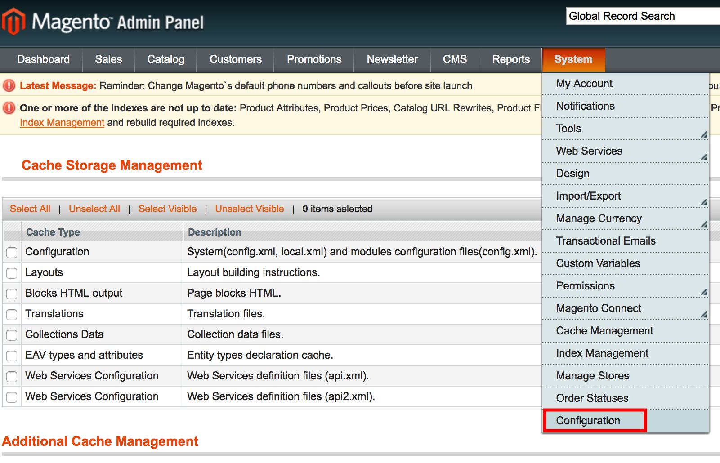Enable the Collections Data checkbox

[x=12, y=335]
